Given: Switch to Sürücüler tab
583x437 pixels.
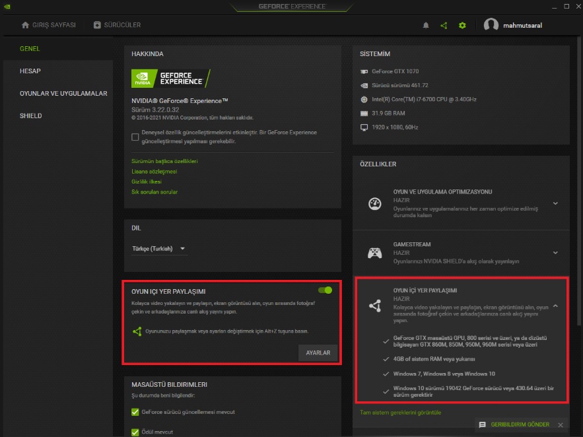Looking at the screenshot, I should tap(117, 25).
